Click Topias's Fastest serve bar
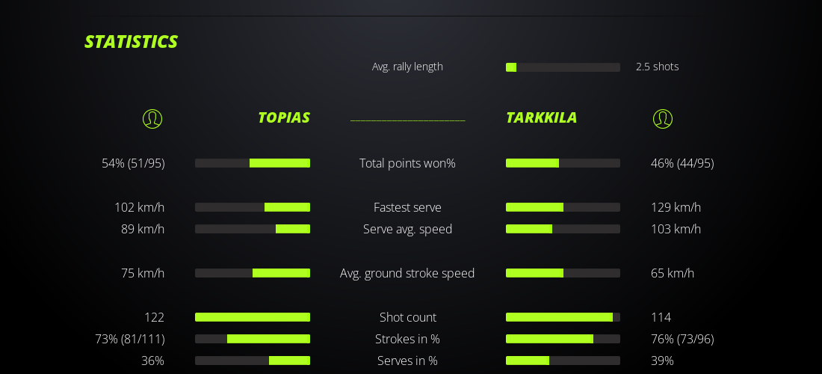Image resolution: width=822 pixels, height=374 pixels. point(253,207)
